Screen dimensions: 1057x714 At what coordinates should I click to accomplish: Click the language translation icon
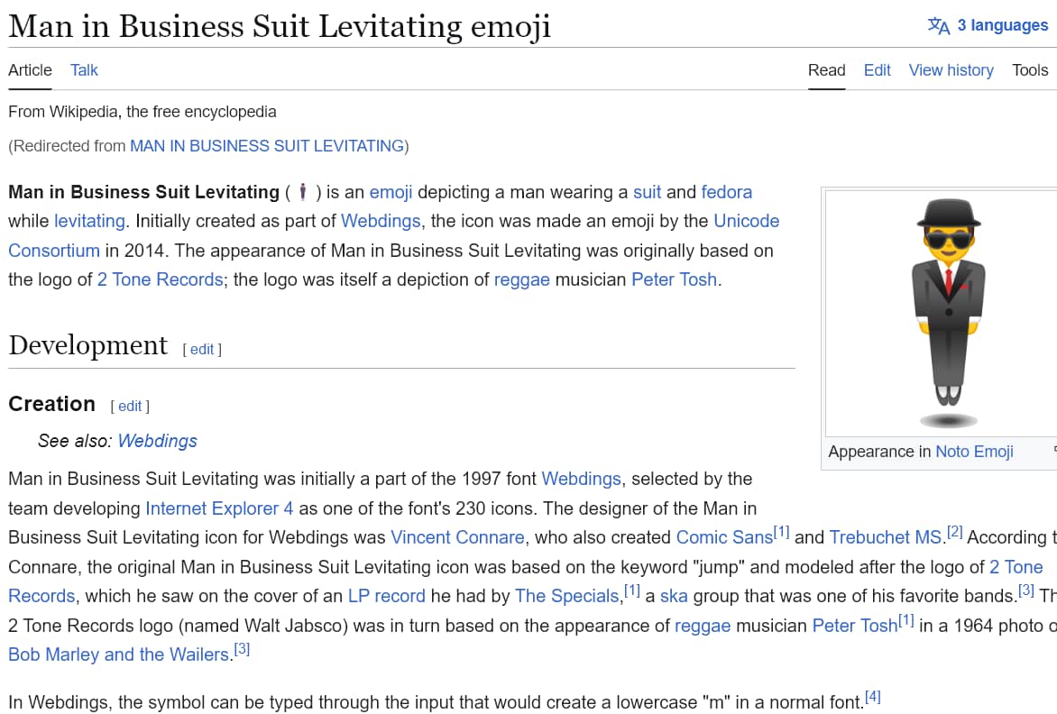(938, 25)
